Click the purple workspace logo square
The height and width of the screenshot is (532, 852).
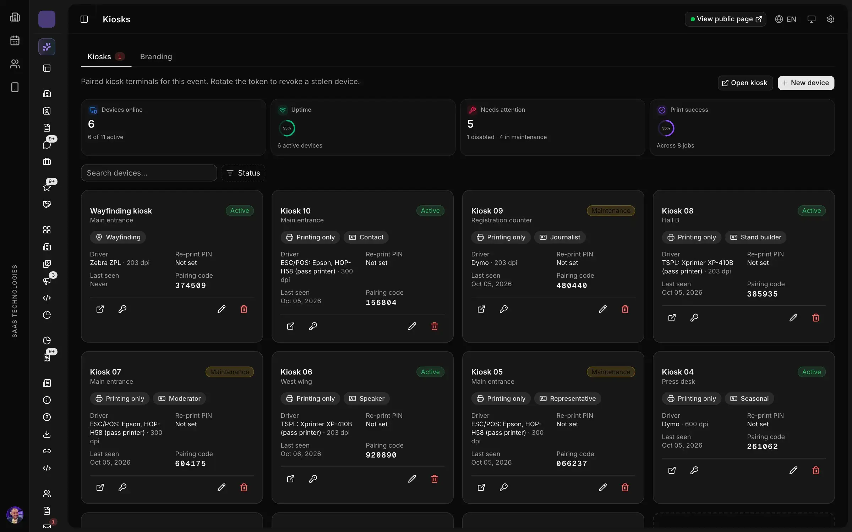coord(47,19)
